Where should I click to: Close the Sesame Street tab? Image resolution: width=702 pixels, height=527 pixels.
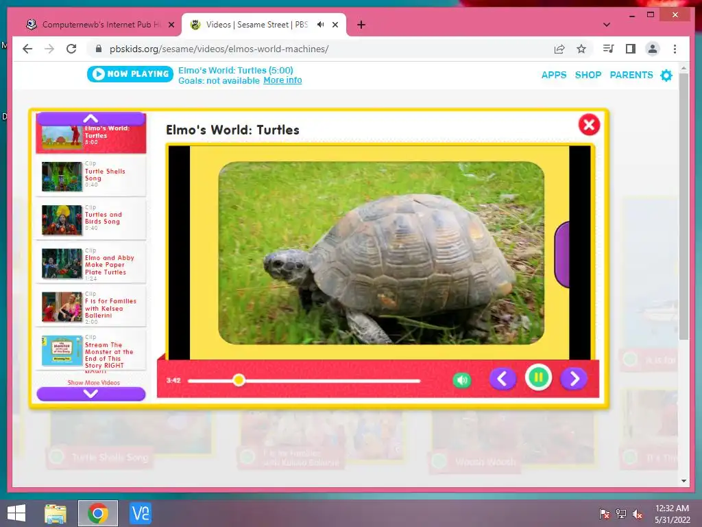(x=335, y=25)
